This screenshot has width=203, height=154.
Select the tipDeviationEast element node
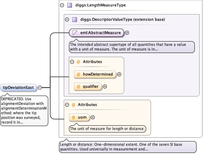18,88
